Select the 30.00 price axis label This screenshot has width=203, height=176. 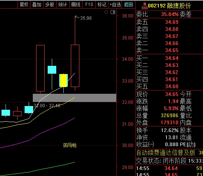(127, 145)
